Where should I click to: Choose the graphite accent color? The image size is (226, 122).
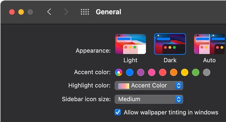pos(206,72)
